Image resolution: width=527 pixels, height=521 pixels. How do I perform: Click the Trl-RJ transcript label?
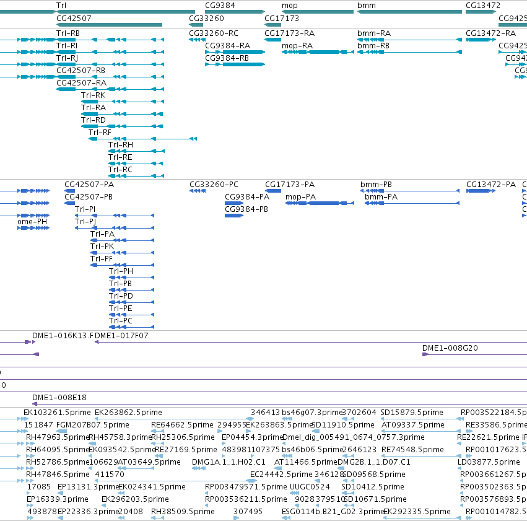pos(67,58)
